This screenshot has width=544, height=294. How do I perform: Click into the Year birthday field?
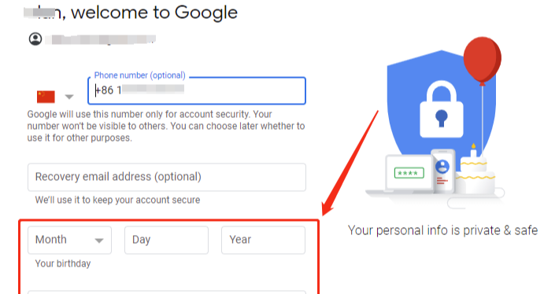pos(263,240)
